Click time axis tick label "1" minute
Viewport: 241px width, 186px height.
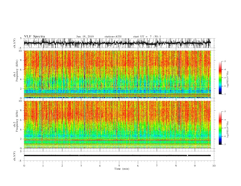pyautogui.click(x=43, y=166)
